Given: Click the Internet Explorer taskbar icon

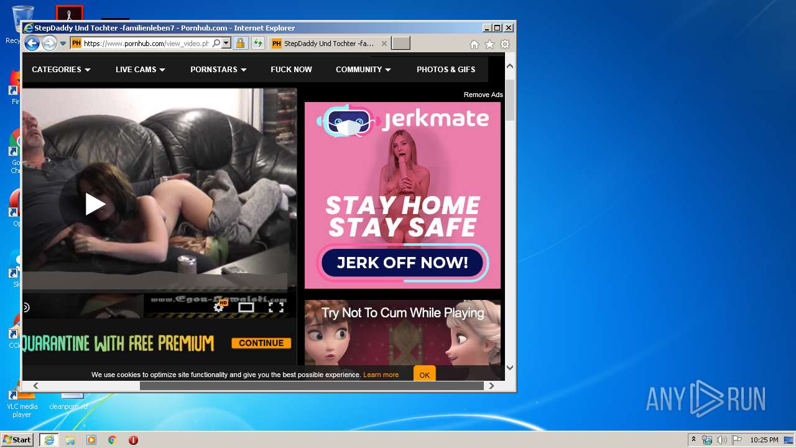Looking at the screenshot, I should [49, 440].
